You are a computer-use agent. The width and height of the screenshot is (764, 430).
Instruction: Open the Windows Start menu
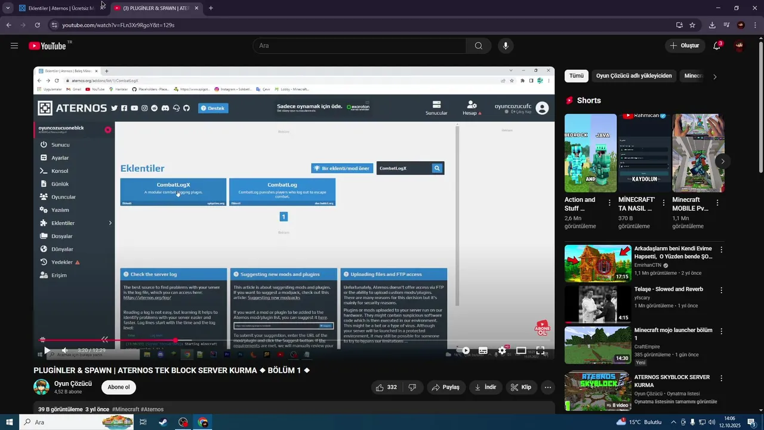click(x=9, y=422)
